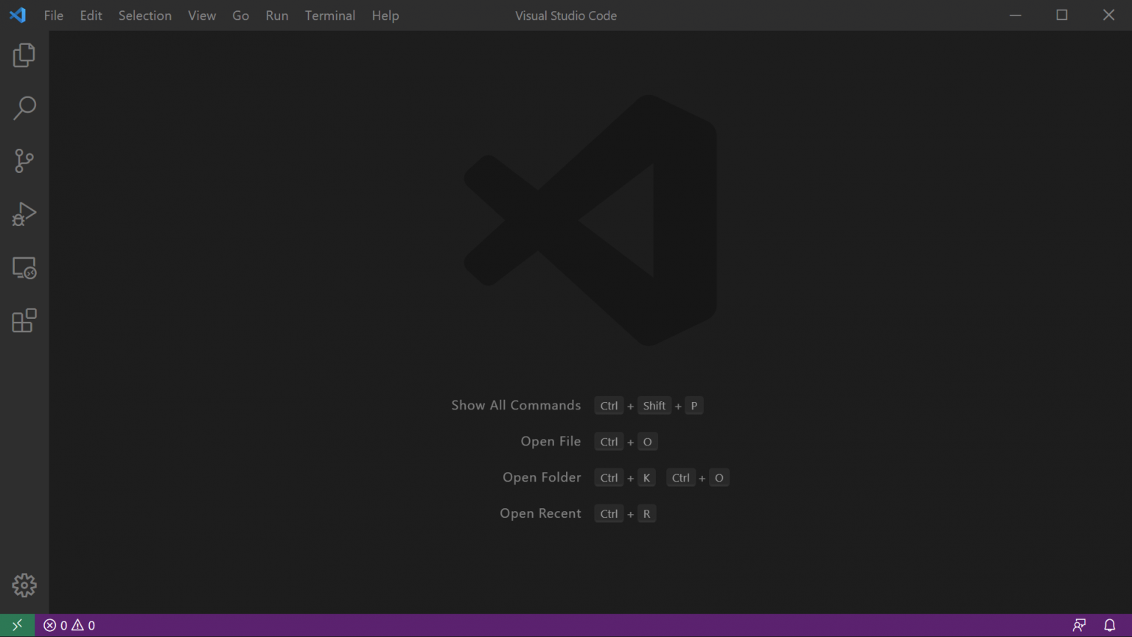Click the Open Folder label
The width and height of the screenshot is (1132, 637).
tap(542, 477)
